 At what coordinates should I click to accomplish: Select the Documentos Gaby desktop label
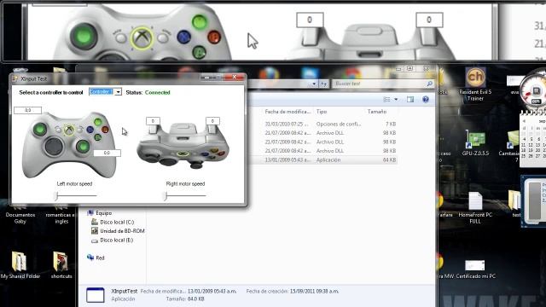pyautogui.click(x=20, y=218)
